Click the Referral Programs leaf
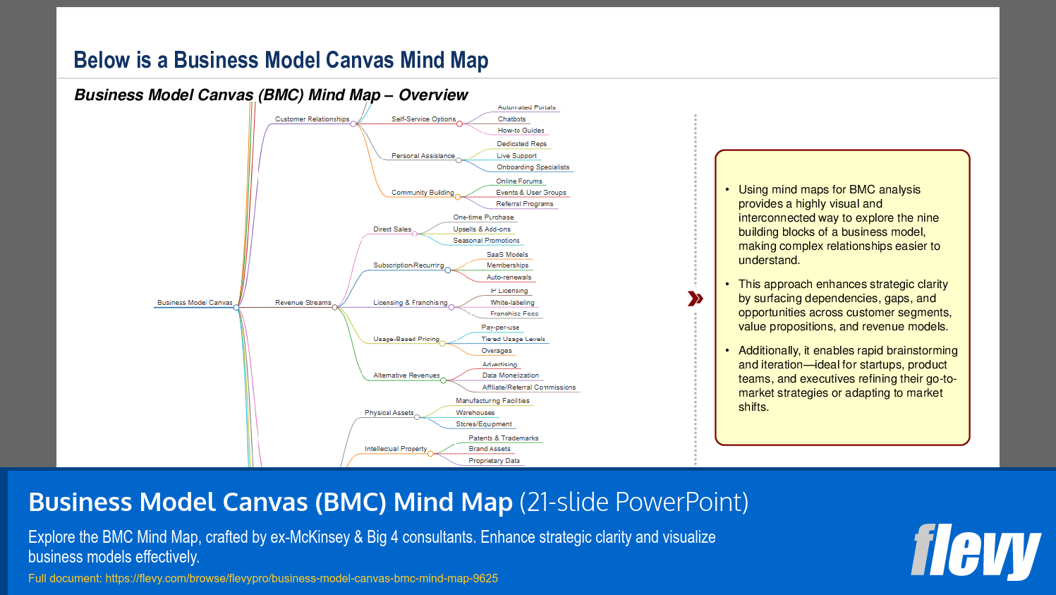This screenshot has height=595, width=1056. [x=524, y=204]
